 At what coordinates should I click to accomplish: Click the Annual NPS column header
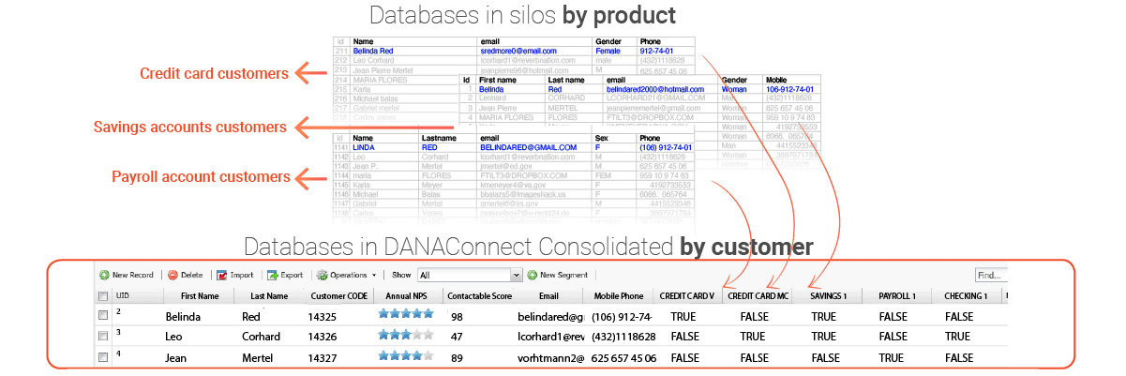tap(406, 296)
